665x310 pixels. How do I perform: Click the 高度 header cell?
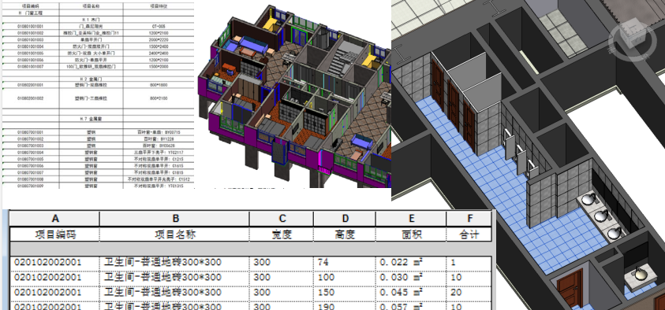pos(345,234)
